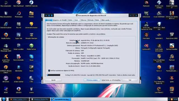
Task: Open UltraISO desktop shortcut
Action: [18, 90]
